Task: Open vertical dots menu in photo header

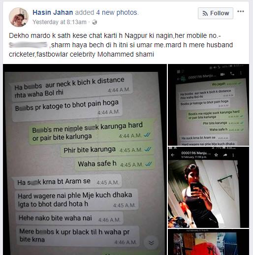Action: (233, 155)
